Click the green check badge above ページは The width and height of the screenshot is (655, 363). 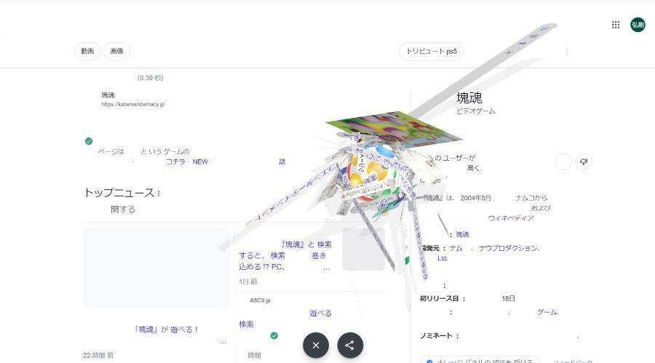89,141
